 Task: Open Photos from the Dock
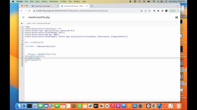[x=101, y=106]
